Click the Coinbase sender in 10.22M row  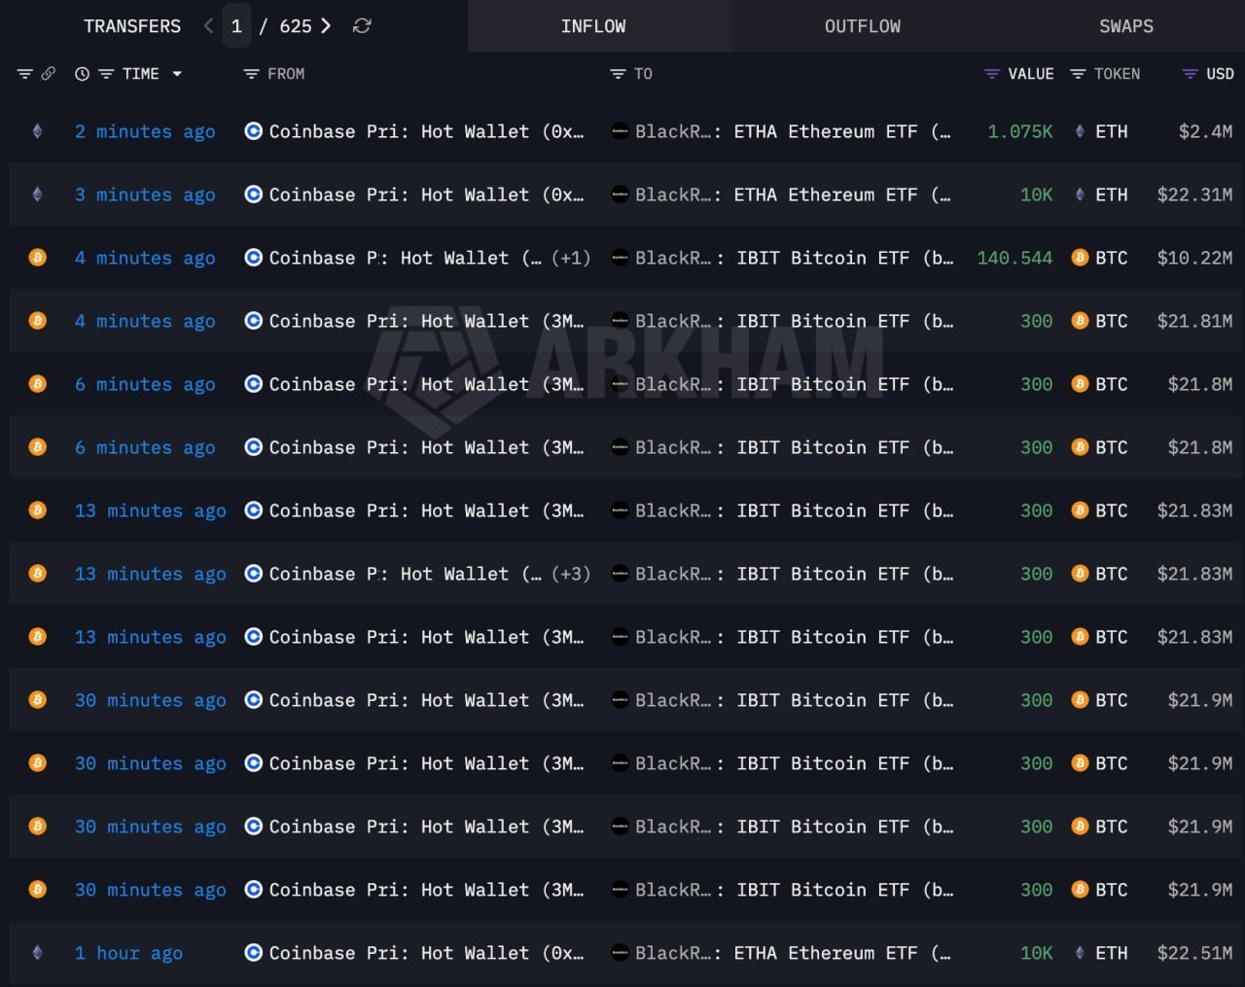[x=389, y=259]
